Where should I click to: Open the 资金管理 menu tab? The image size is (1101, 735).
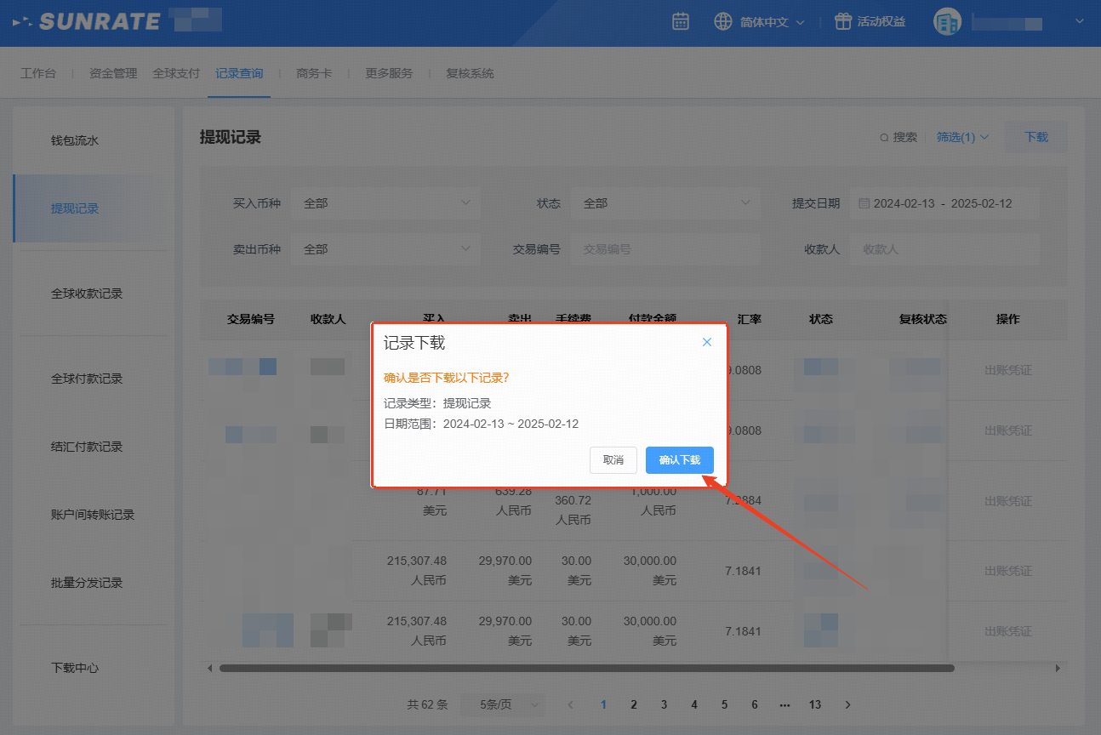(x=113, y=73)
